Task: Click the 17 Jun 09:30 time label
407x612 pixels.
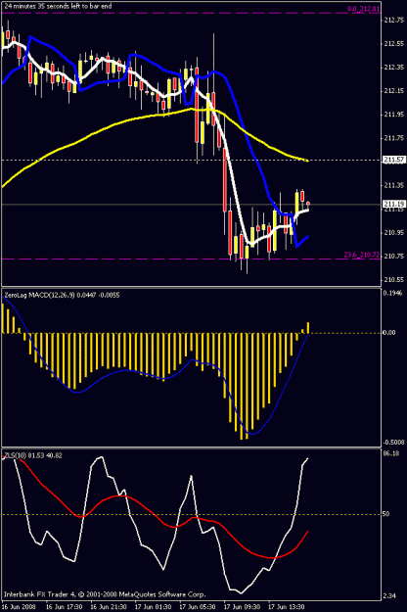Action: pyautogui.click(x=242, y=606)
